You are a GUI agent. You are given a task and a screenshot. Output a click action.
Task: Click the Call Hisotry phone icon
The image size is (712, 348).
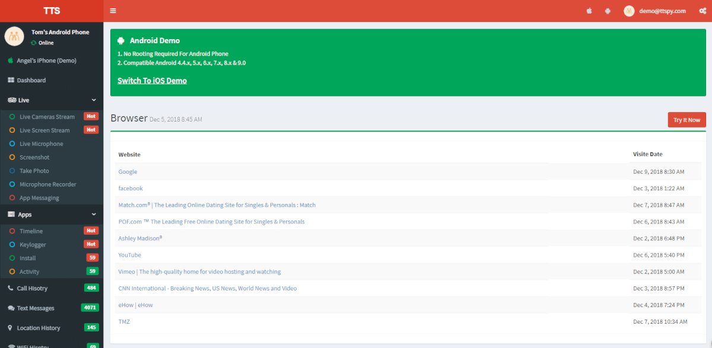coord(11,288)
